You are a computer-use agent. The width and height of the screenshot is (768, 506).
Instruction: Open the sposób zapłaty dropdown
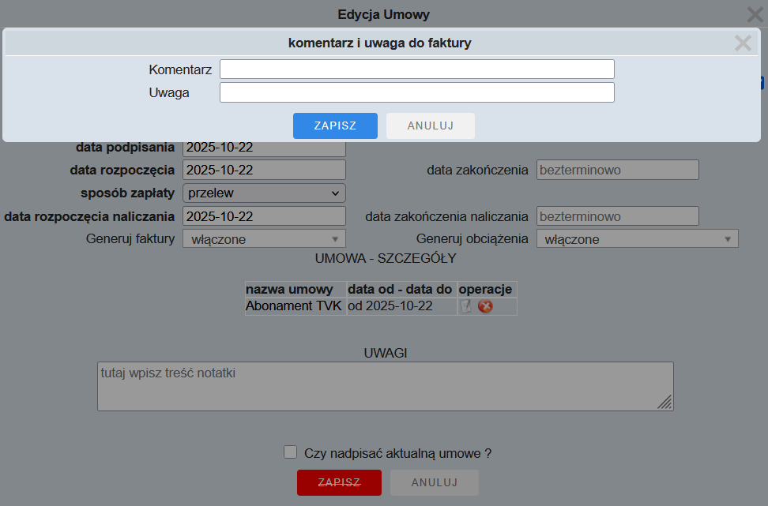coord(264,193)
